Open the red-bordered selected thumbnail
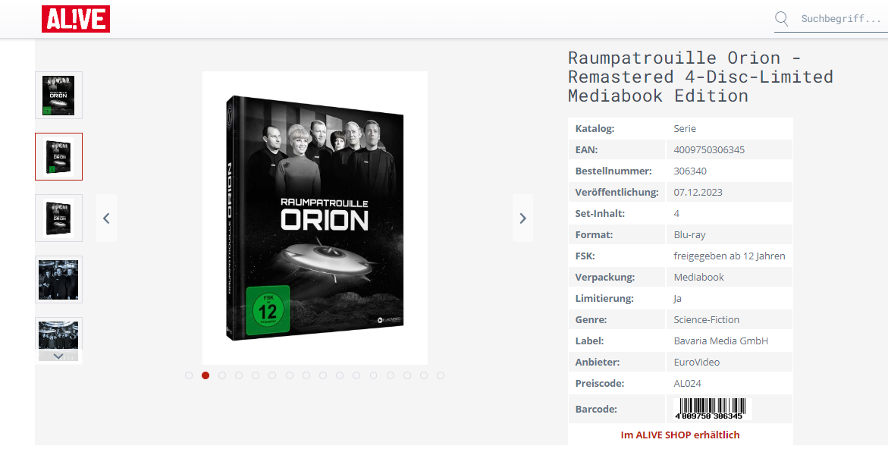 [x=59, y=156]
